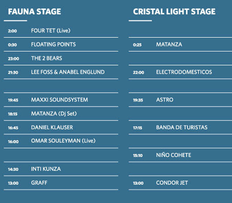Viewport: 232px width, 203px height.
Task: Open MATANZA at 0:25 on Cristal stage
Action: coord(169,44)
